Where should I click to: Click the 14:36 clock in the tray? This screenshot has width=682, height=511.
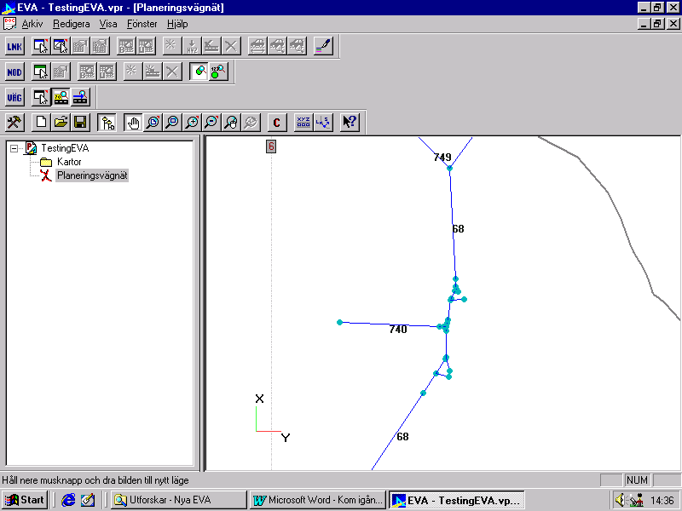tap(662, 501)
